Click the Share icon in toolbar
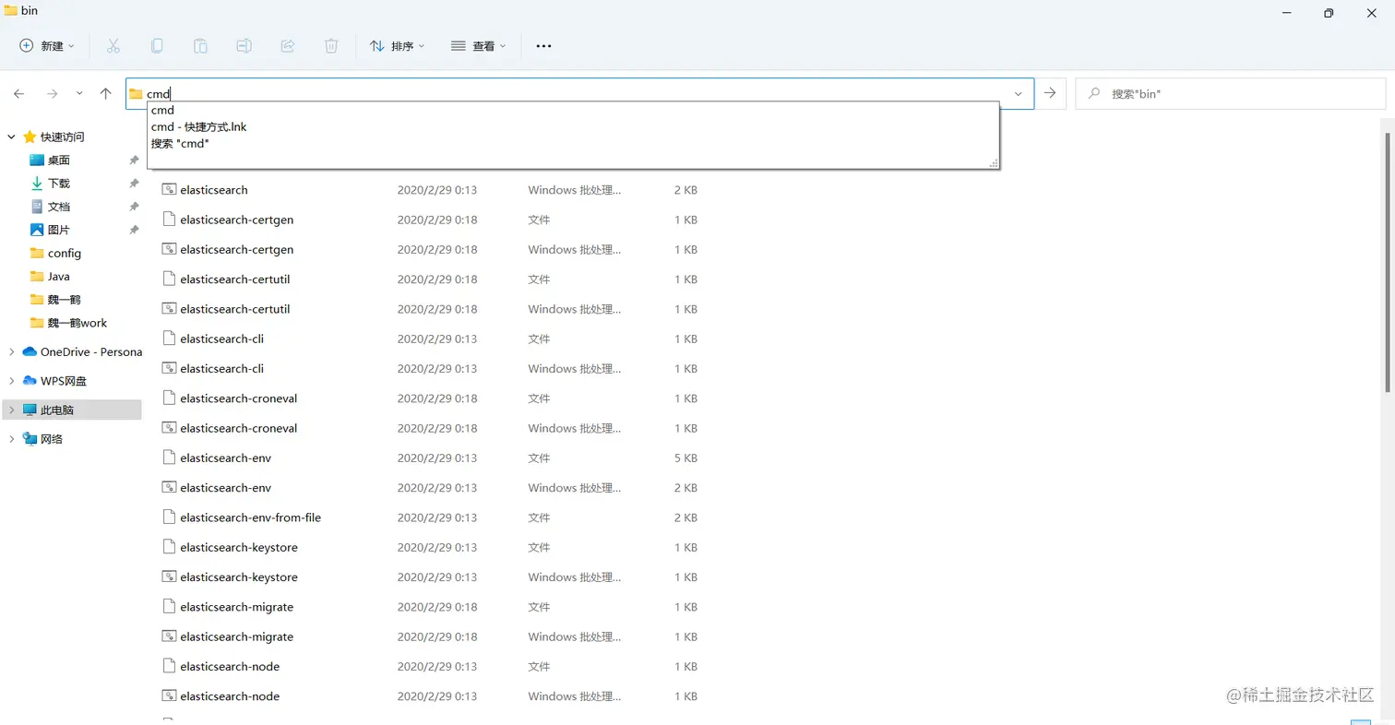 288,45
